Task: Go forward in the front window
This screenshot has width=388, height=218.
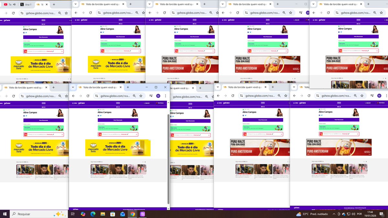Action: 81,96
